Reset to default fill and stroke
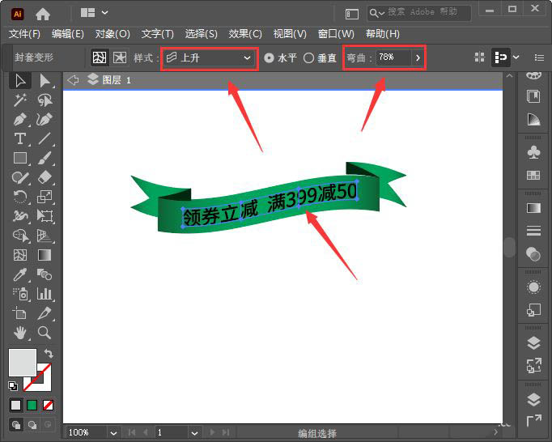Viewport: 552px width, 442px height. (x=13, y=386)
